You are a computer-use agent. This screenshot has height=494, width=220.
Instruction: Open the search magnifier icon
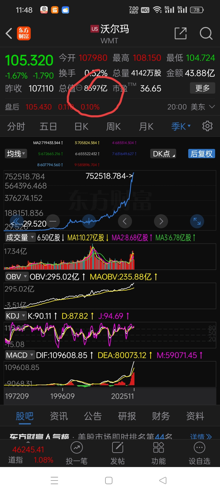206,33
